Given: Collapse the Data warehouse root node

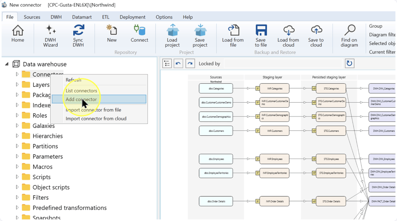Looking at the screenshot, I should coord(7,64).
